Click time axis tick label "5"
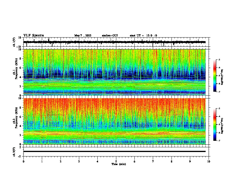235x181 pixels. click(116, 161)
